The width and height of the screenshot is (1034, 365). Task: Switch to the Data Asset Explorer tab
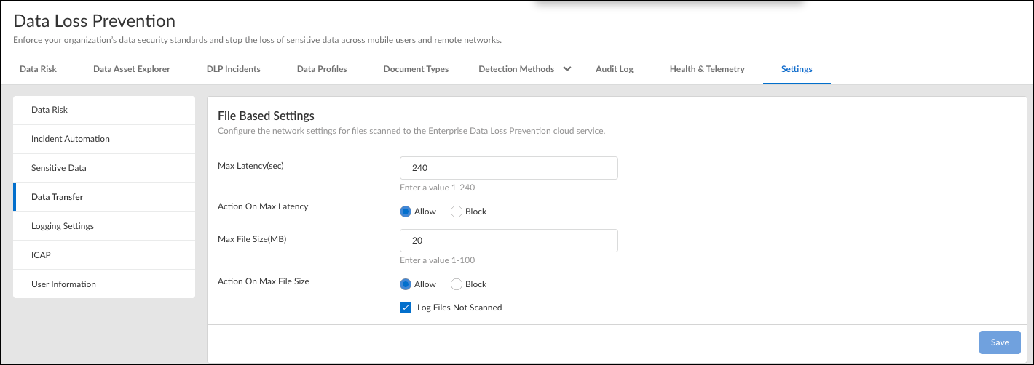coord(132,69)
